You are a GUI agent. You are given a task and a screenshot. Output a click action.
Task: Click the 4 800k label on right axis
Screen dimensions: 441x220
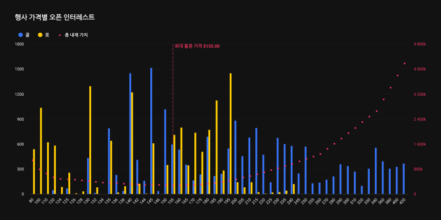point(419,44)
